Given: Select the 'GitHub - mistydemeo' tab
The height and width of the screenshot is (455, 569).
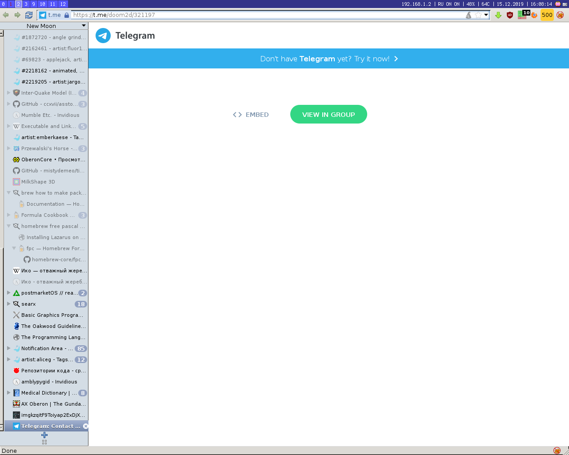Looking at the screenshot, I should click(x=46, y=171).
